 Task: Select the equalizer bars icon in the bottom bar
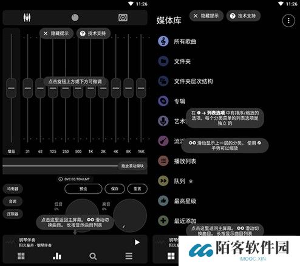[57, 256]
